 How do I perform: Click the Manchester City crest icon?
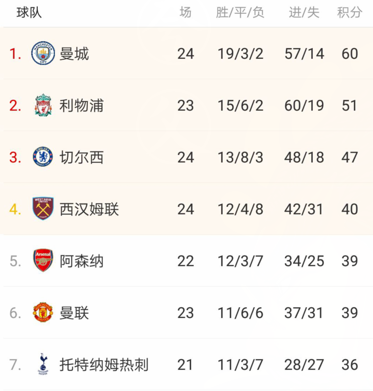point(43,53)
